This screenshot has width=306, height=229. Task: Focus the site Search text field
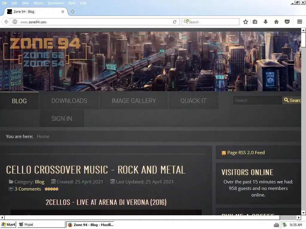pyautogui.click(x=258, y=100)
